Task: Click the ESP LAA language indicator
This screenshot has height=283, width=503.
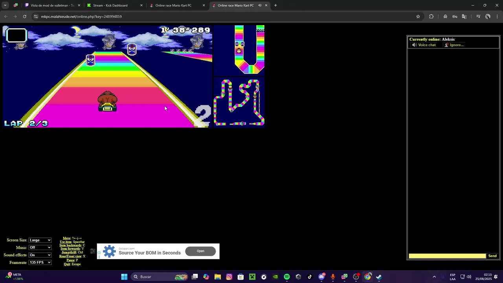Action: pos(453,277)
